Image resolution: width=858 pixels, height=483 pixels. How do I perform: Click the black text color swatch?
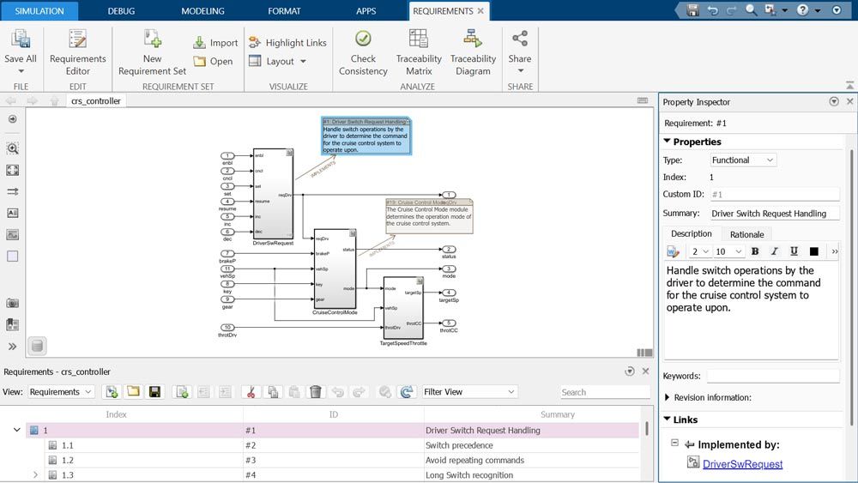tap(813, 251)
